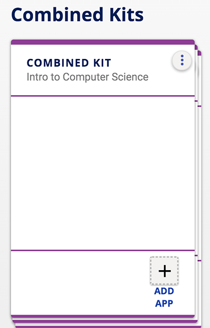Viewport: 210px width, 328px height.
Task: Click the purple divider line below the card header
Action: pos(103,96)
